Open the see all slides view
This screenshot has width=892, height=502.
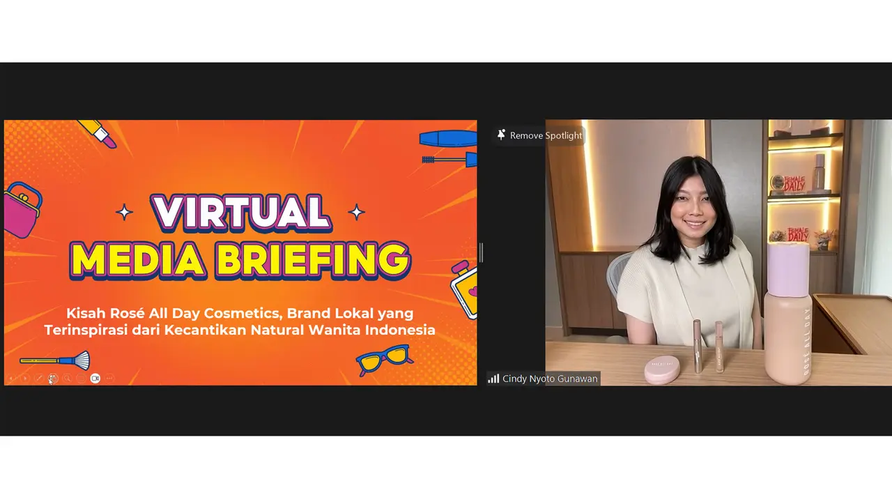[53, 378]
